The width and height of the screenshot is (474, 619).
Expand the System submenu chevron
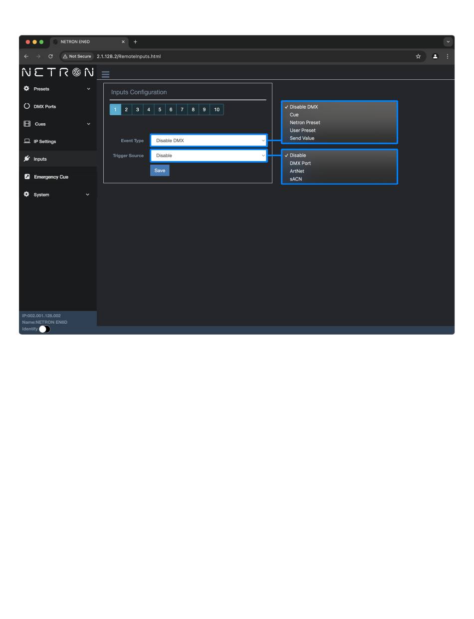(x=88, y=195)
